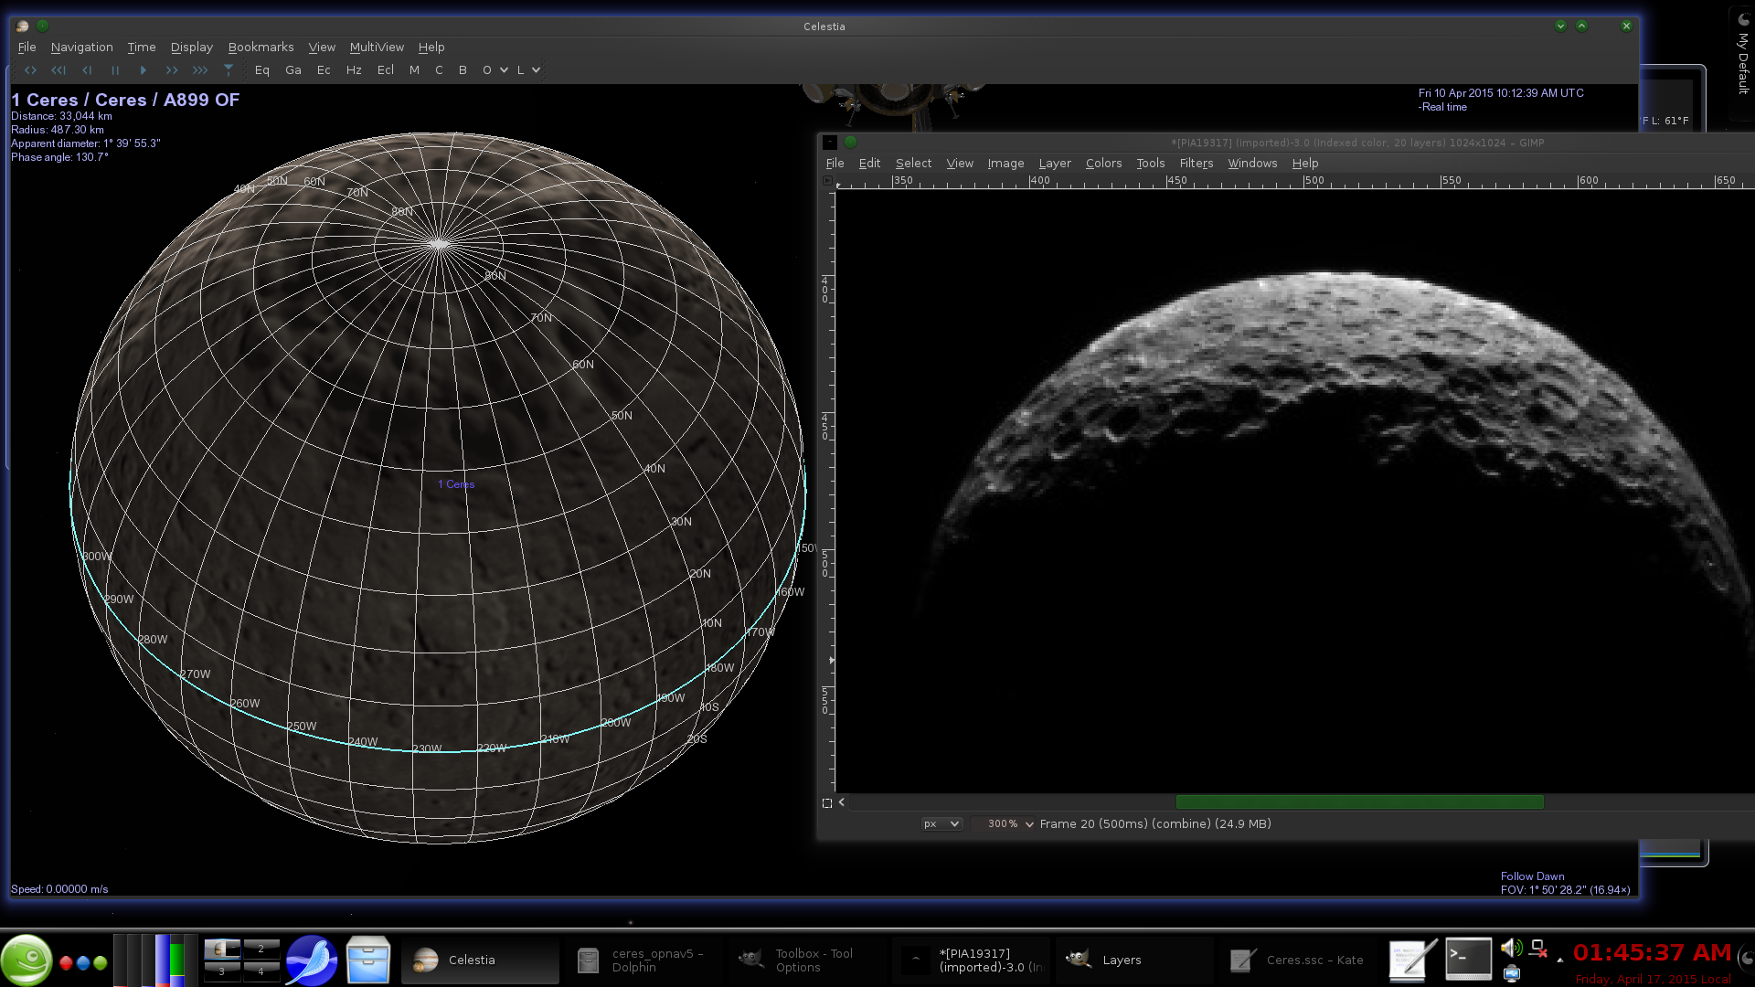Toggle the O orbits button
This screenshot has height=987, width=1755.
[x=487, y=70]
